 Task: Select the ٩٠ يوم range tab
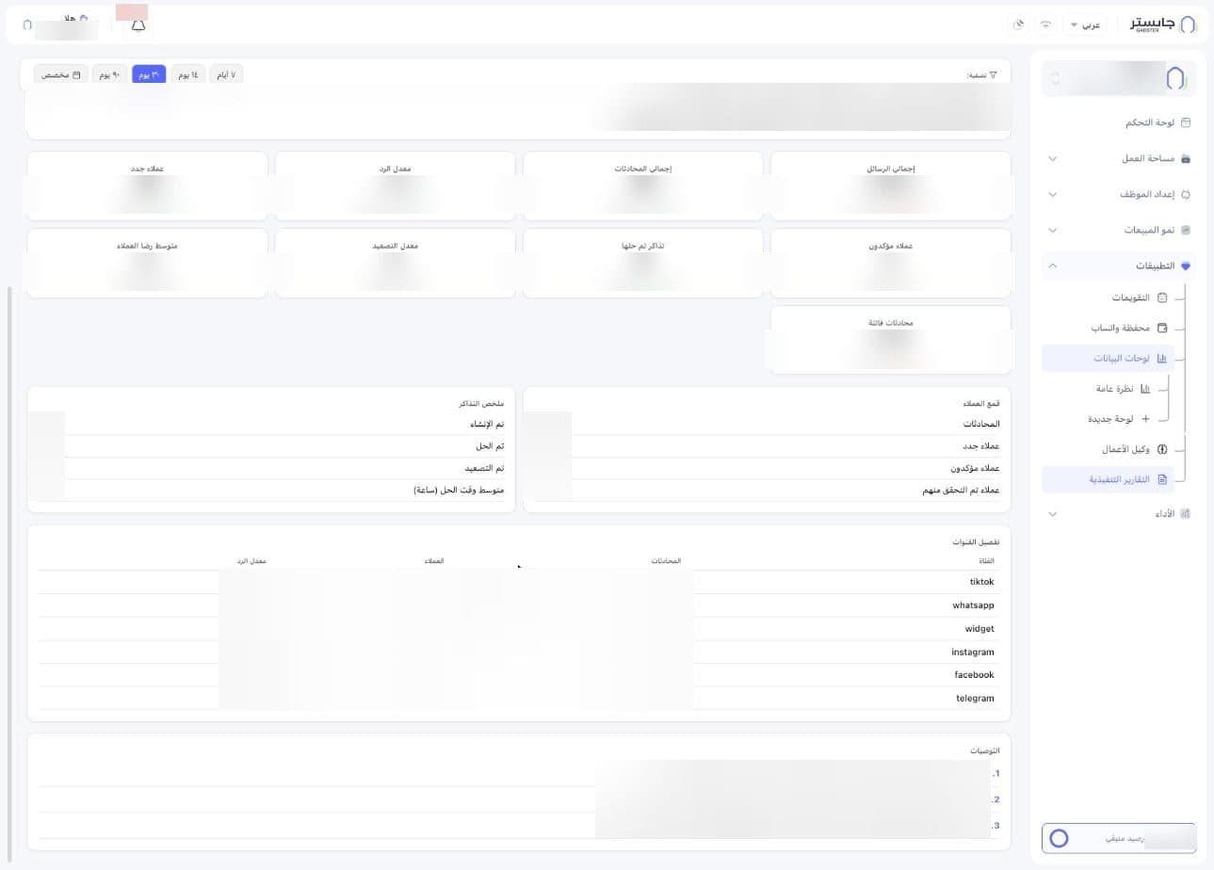pos(110,74)
